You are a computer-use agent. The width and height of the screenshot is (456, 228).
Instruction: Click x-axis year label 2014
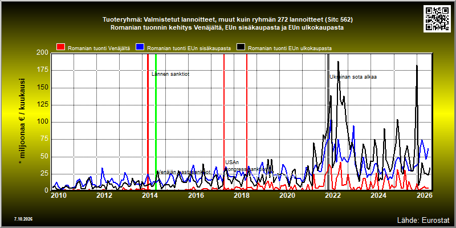(150, 196)
